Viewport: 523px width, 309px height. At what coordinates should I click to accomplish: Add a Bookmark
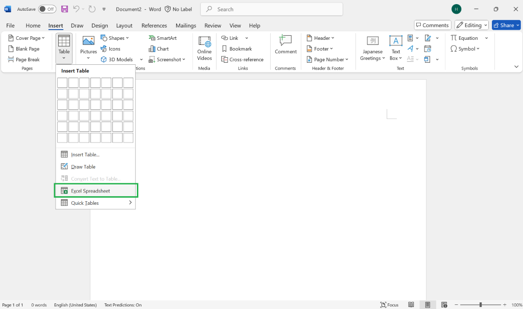pos(237,49)
